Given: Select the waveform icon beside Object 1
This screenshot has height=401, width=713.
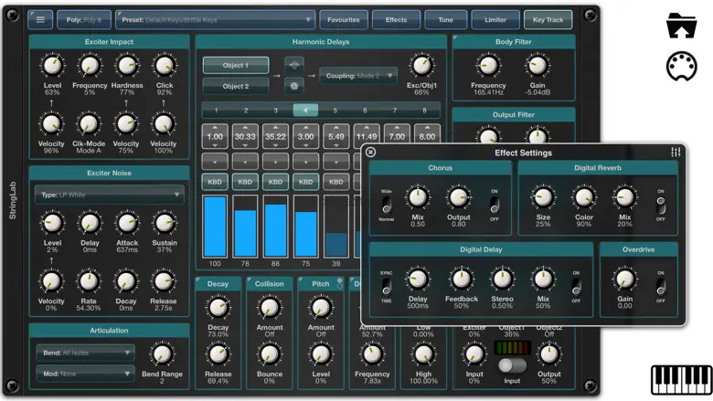Looking at the screenshot, I should (x=294, y=66).
